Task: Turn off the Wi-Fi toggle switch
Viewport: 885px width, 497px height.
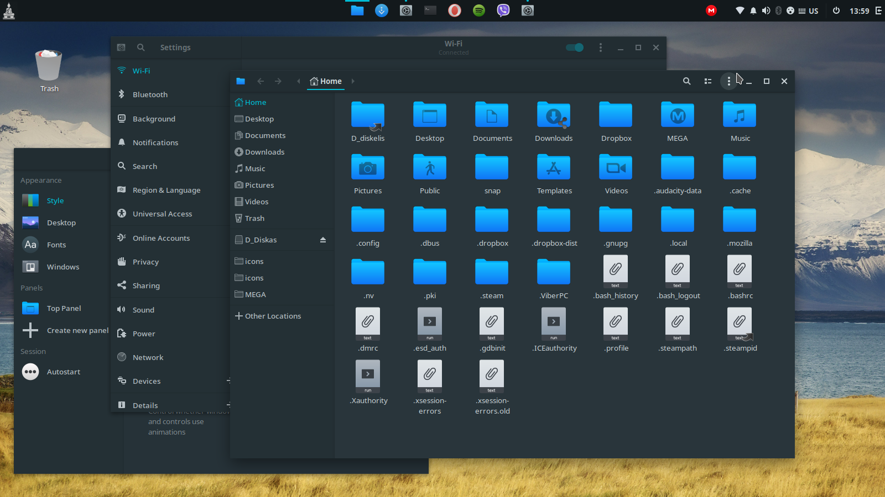Action: point(575,47)
